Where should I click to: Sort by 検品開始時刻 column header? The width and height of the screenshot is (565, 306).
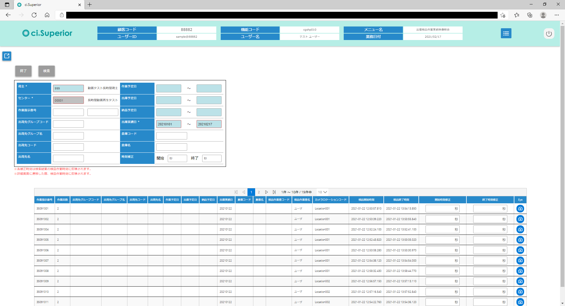pos(366,200)
